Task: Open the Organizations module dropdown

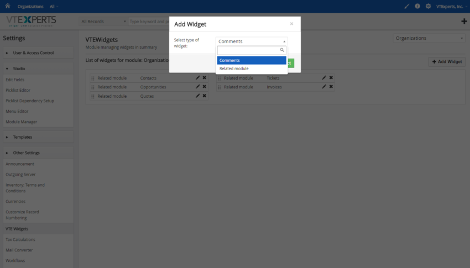Action: point(429,38)
